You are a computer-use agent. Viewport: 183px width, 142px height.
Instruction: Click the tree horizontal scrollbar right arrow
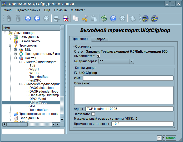58,124
